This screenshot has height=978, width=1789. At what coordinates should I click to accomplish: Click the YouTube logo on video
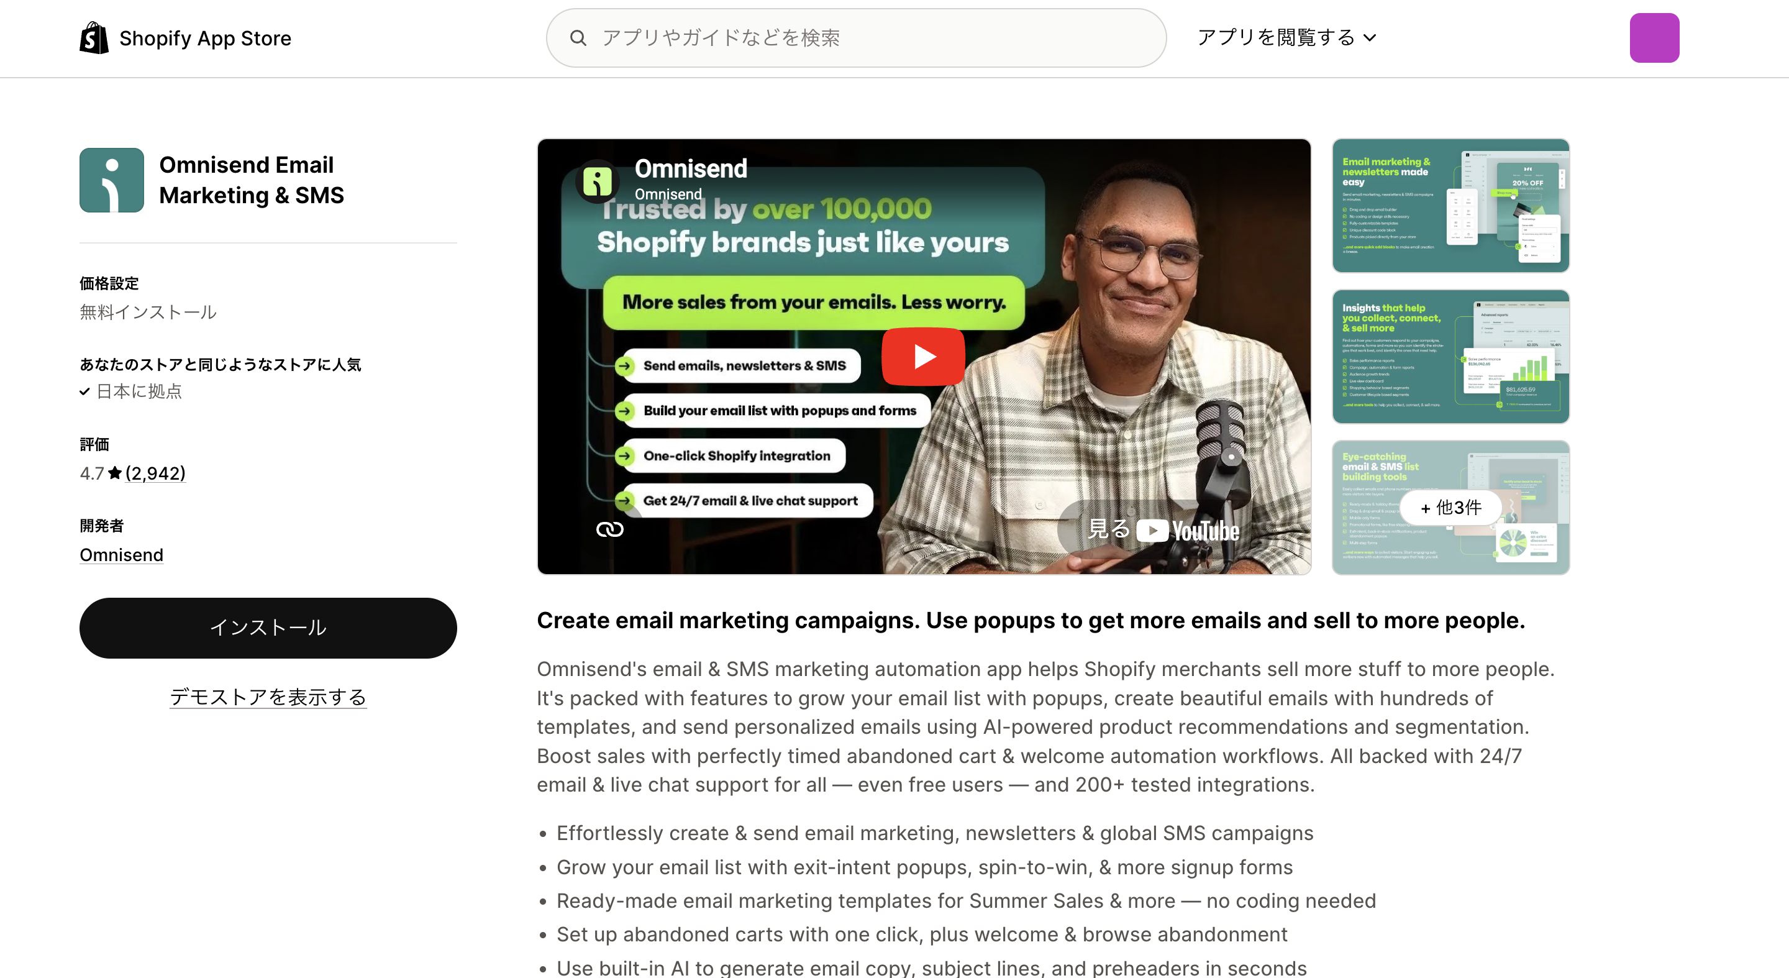point(1188,531)
